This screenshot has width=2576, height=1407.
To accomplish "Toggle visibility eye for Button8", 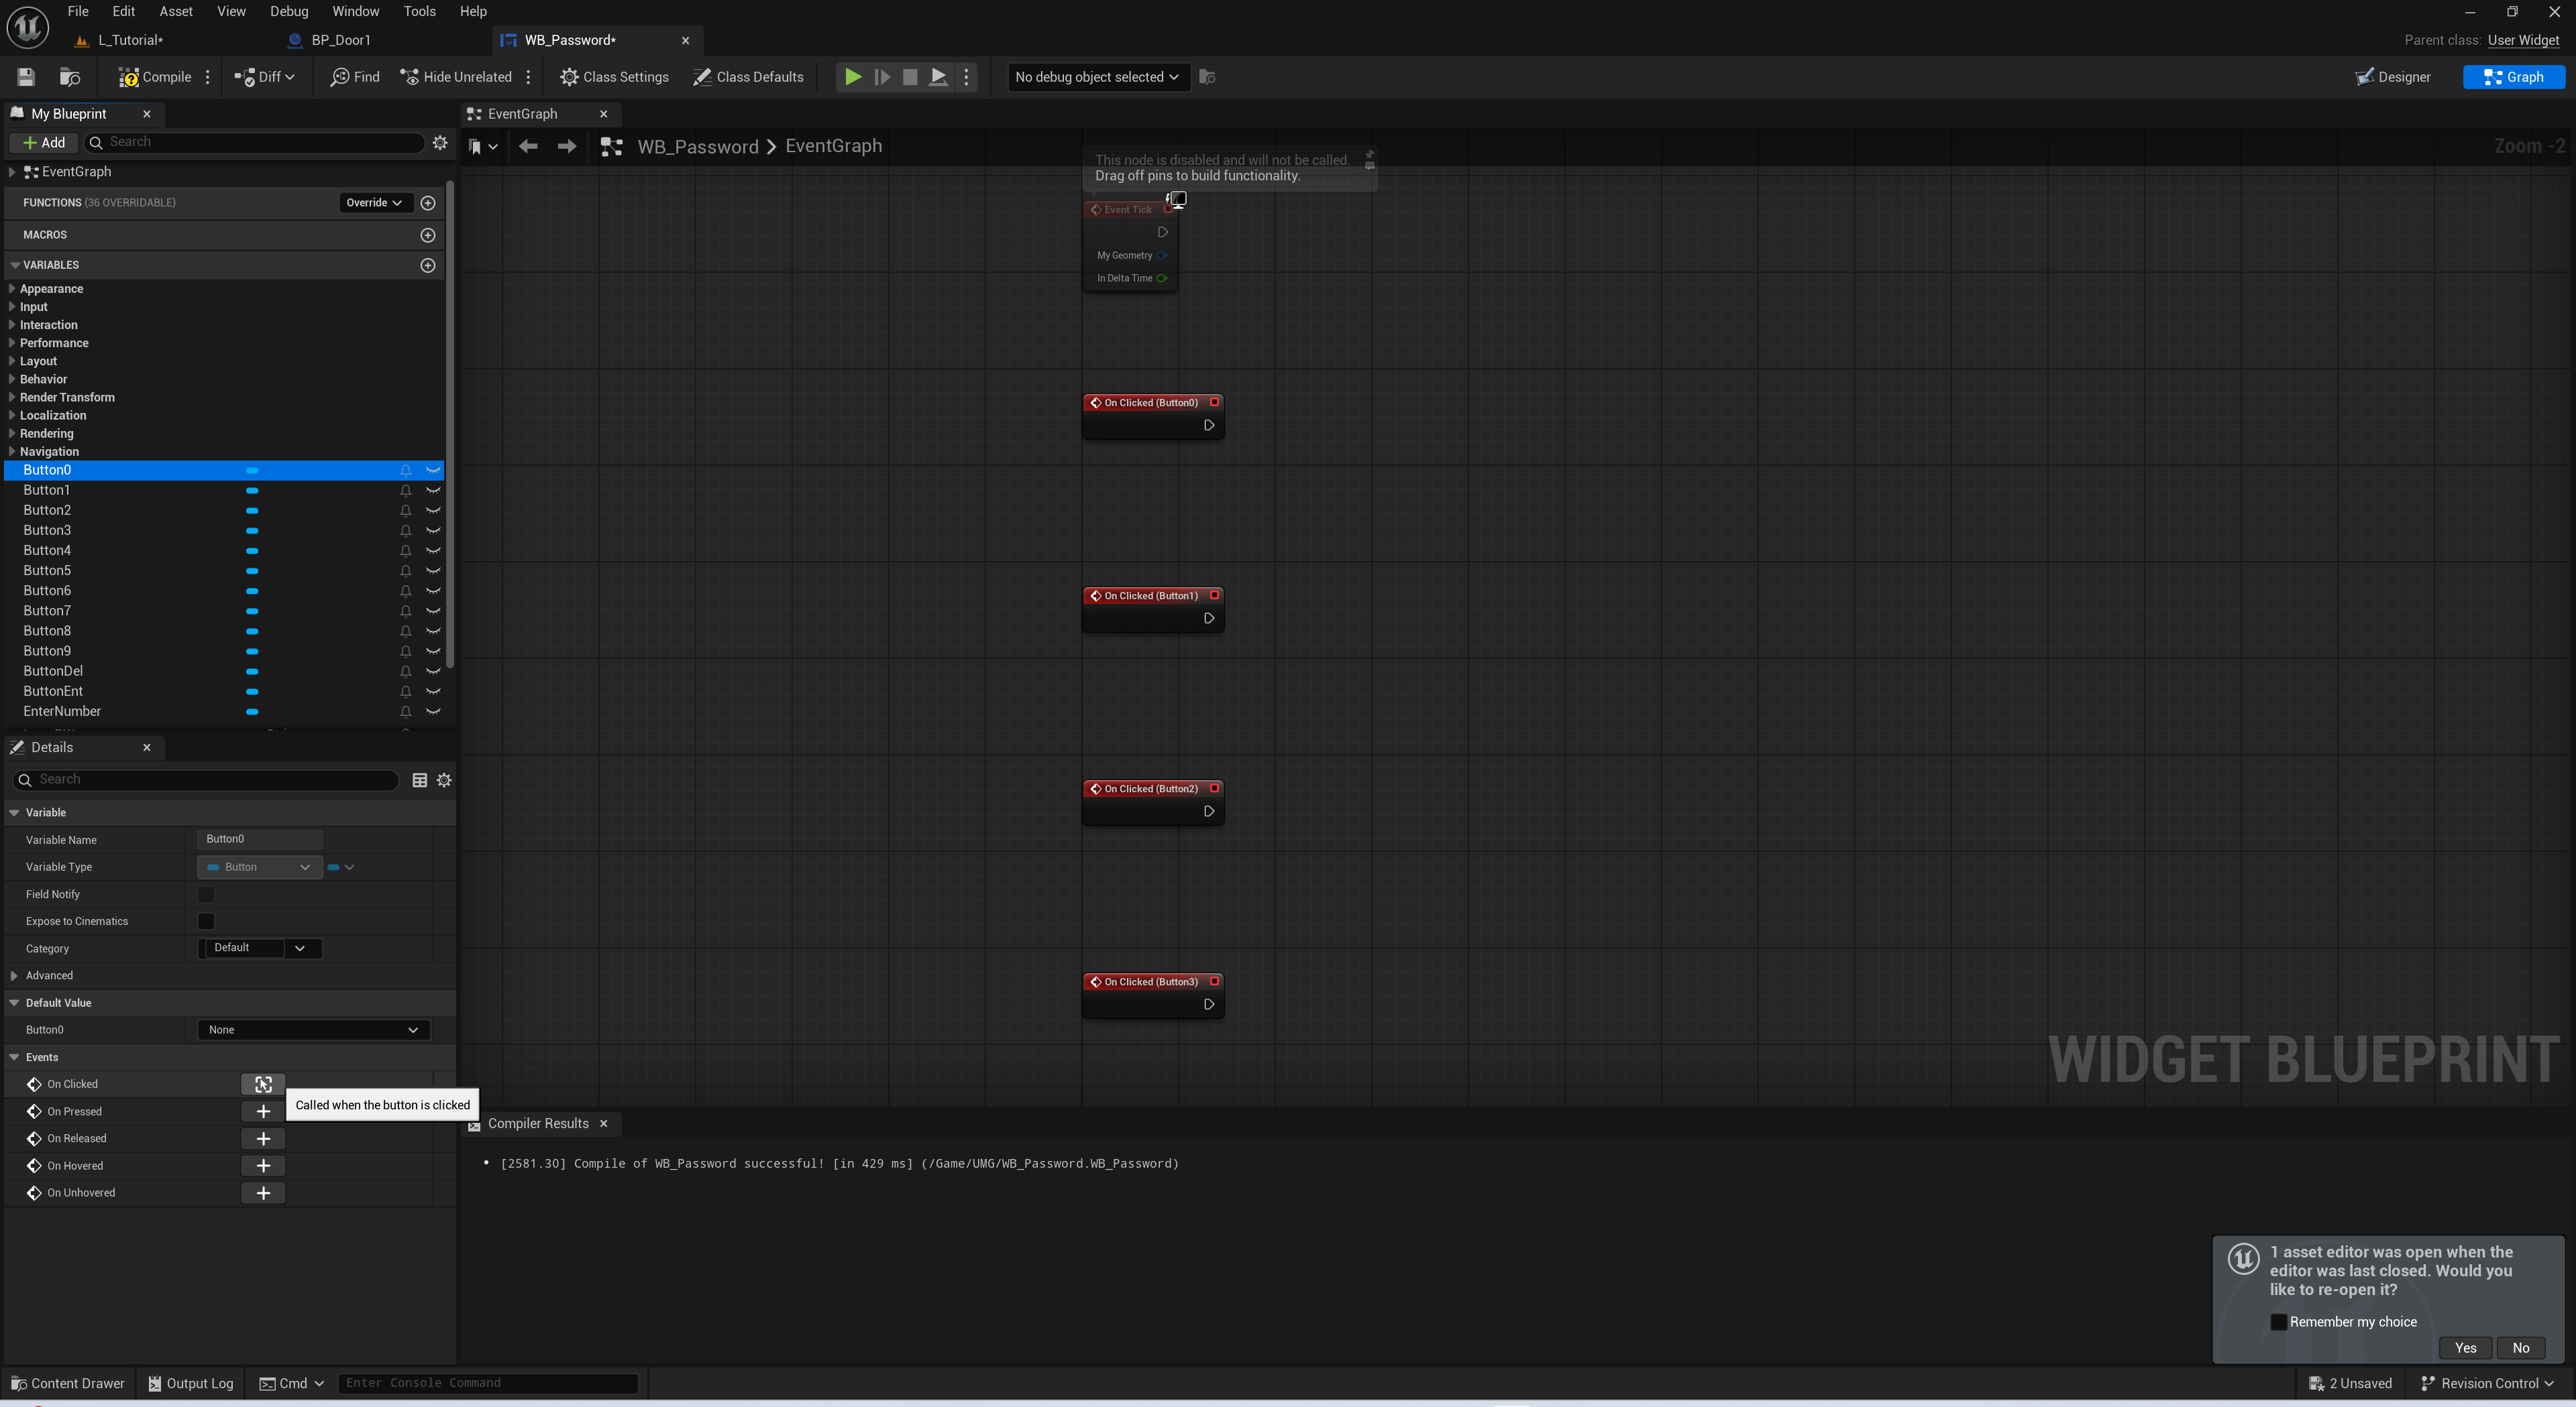I will (x=433, y=631).
